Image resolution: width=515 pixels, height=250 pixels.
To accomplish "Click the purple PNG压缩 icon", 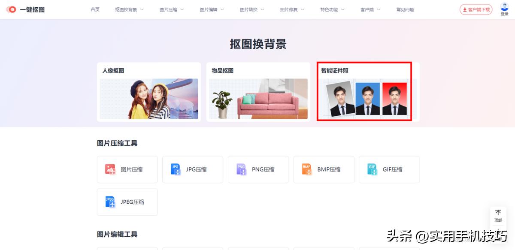I will [241, 169].
